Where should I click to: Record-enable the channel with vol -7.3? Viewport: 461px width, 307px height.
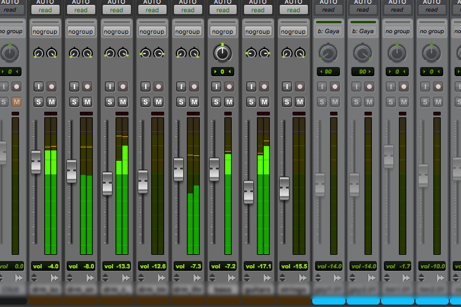coord(194,87)
